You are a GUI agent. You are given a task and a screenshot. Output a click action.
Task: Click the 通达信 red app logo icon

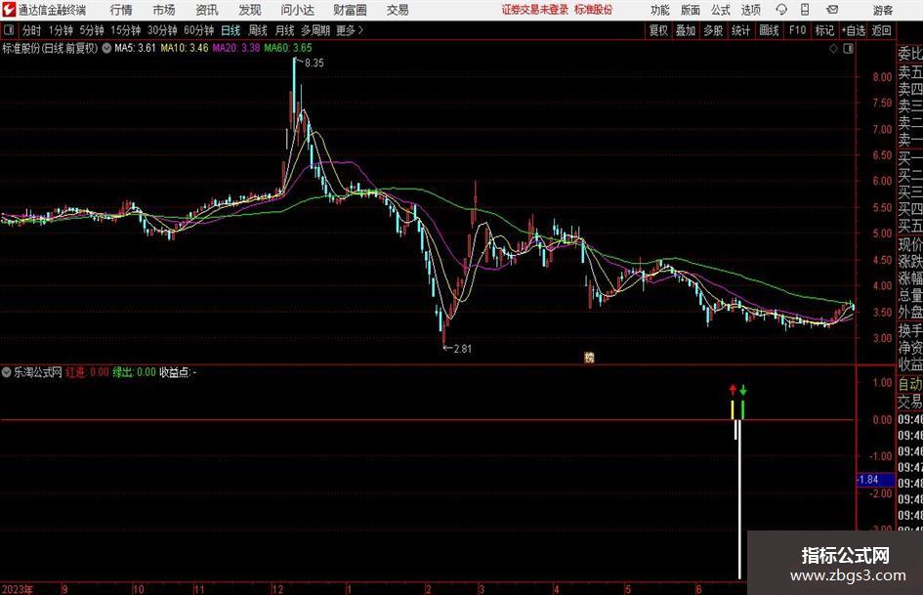point(8,10)
